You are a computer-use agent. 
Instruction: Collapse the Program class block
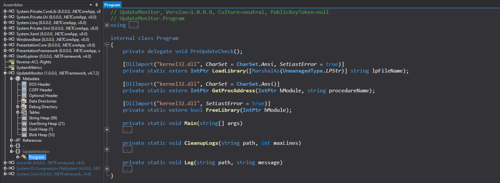click(x=107, y=45)
